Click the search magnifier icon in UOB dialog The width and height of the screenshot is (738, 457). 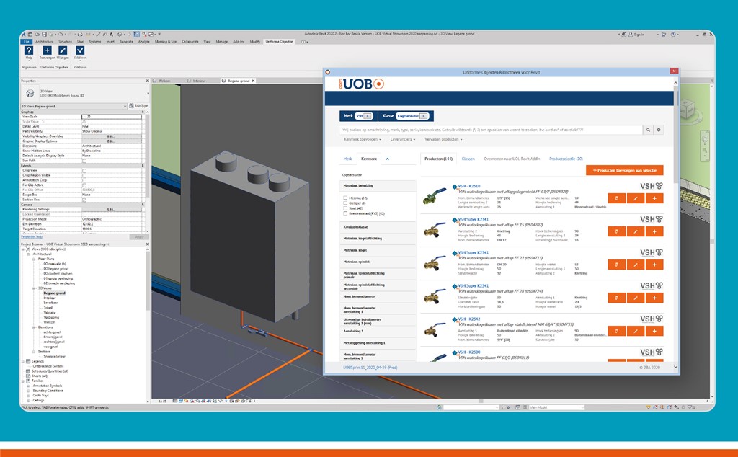tap(648, 130)
